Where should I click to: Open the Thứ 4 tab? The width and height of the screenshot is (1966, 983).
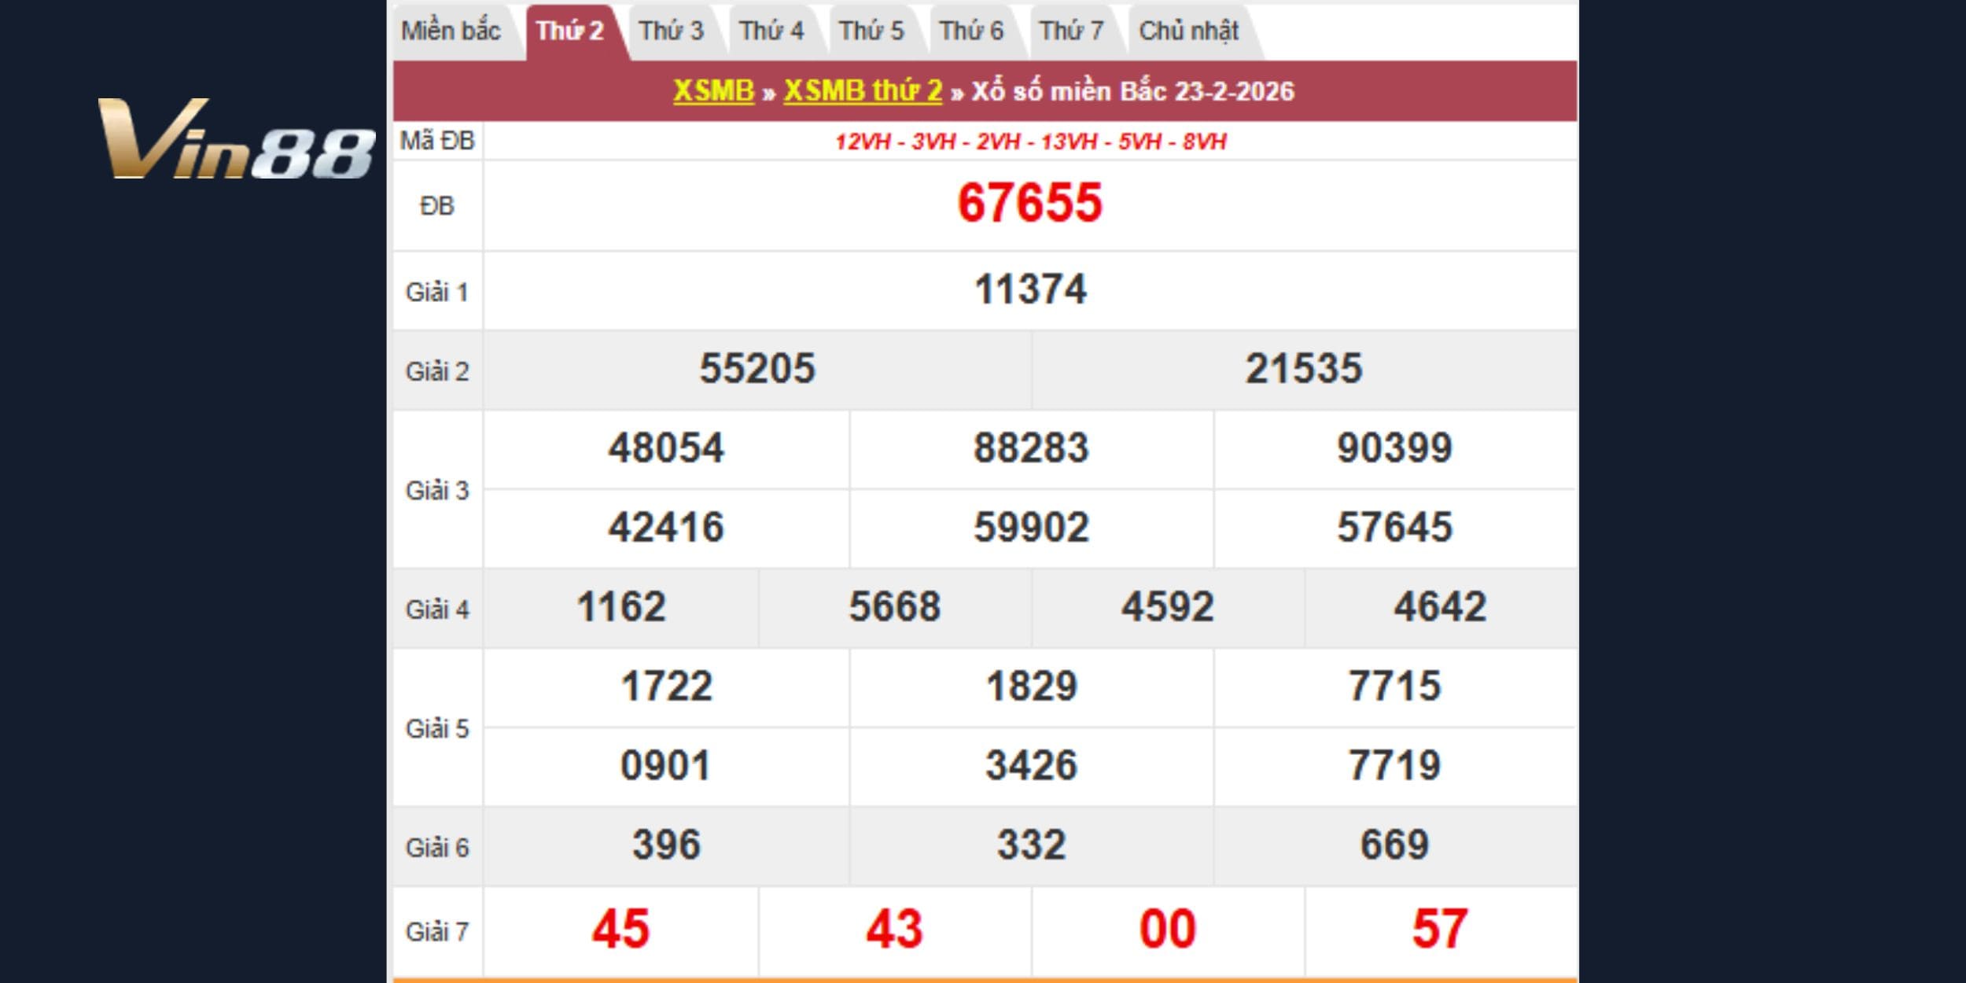(771, 31)
